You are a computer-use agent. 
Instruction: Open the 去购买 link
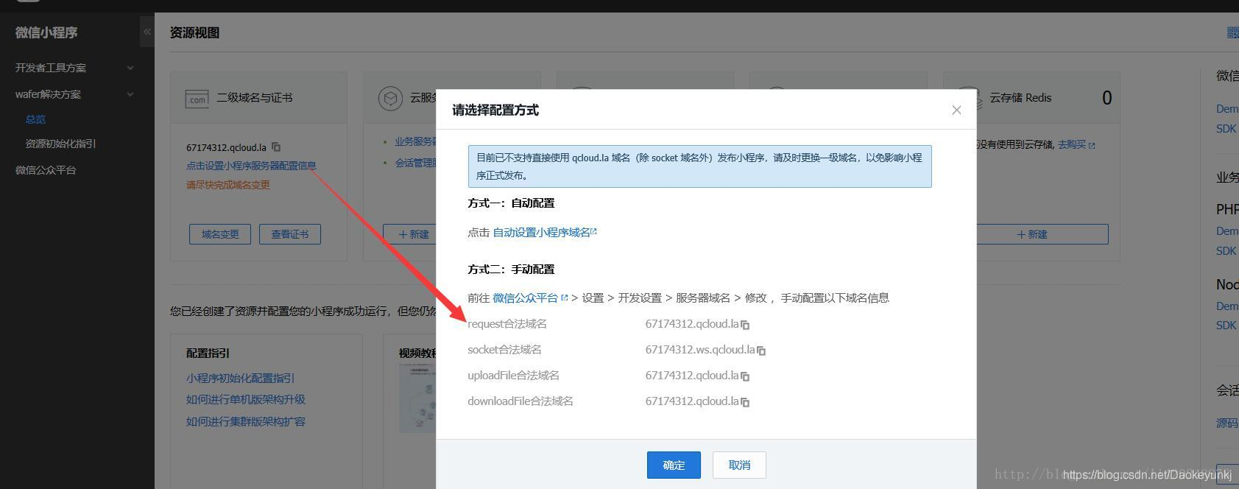point(1076,144)
